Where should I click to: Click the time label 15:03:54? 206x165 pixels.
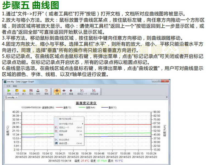[x=21, y=153]
